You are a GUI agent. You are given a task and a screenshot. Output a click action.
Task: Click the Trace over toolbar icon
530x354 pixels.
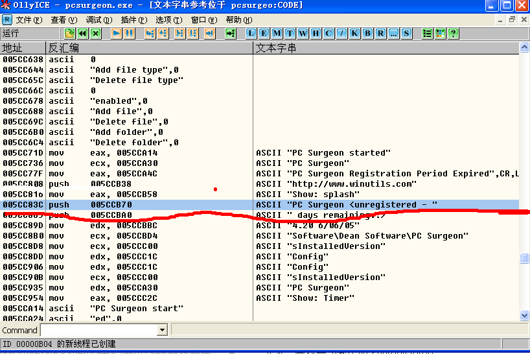pos(192,34)
